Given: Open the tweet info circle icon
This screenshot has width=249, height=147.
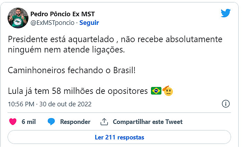Looking at the screenshot, I should (225, 104).
